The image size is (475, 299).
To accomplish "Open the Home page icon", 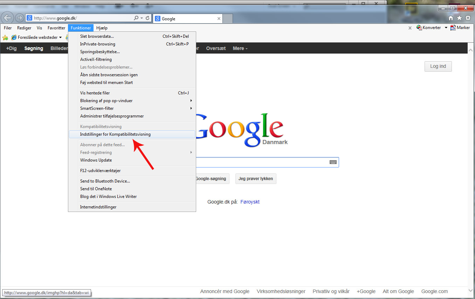I will (451, 18).
